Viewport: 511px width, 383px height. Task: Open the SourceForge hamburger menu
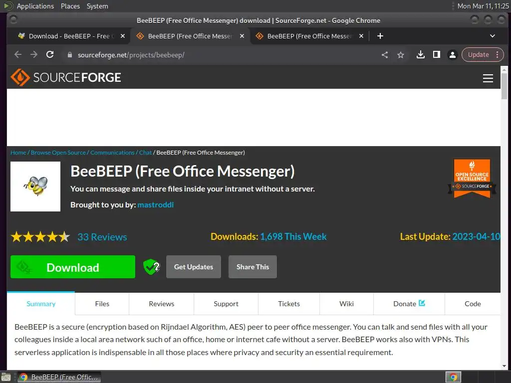[488, 78]
